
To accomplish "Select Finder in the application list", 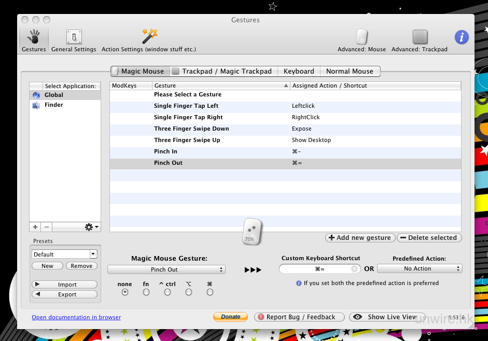I will click(54, 105).
